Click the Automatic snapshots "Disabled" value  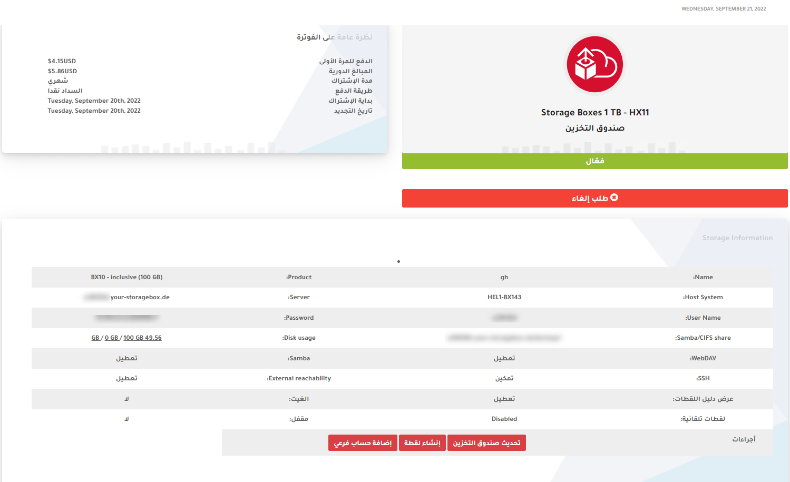click(504, 419)
